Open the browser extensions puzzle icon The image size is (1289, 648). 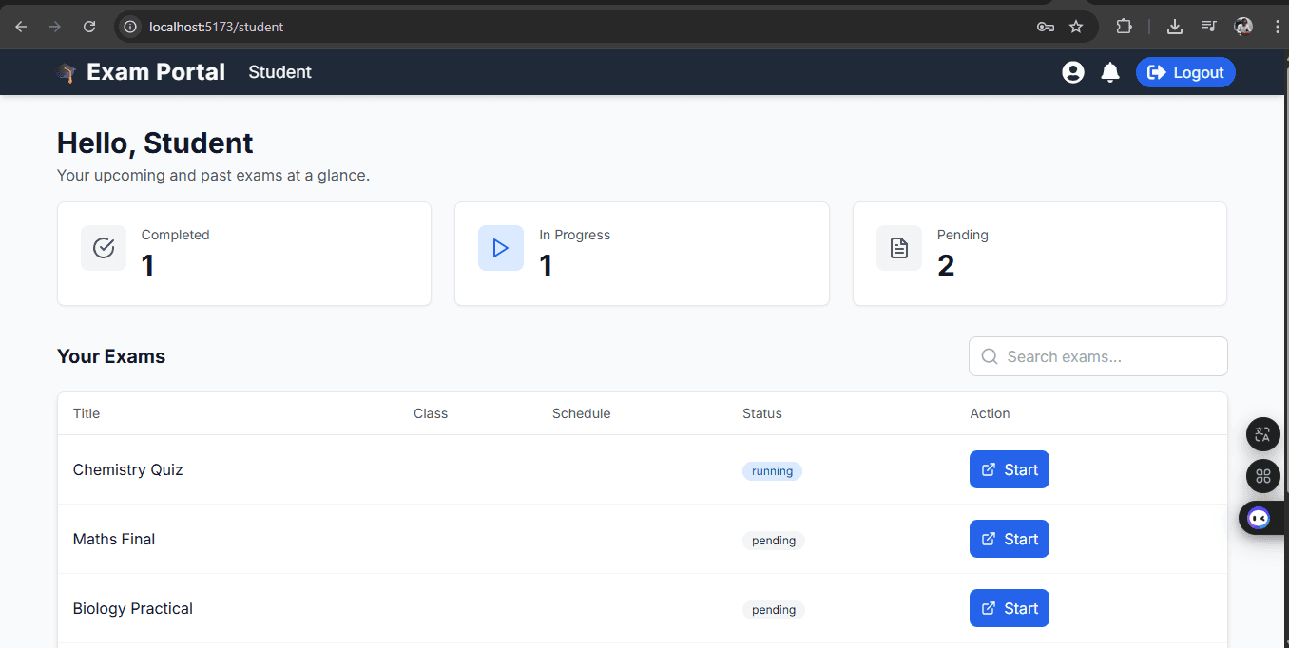coord(1124,27)
